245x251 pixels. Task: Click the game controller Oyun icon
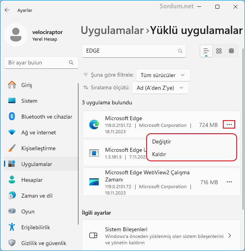(x=12, y=211)
